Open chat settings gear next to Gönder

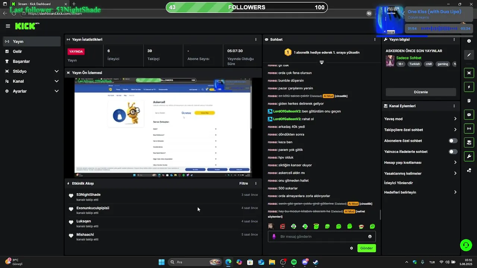click(351, 248)
